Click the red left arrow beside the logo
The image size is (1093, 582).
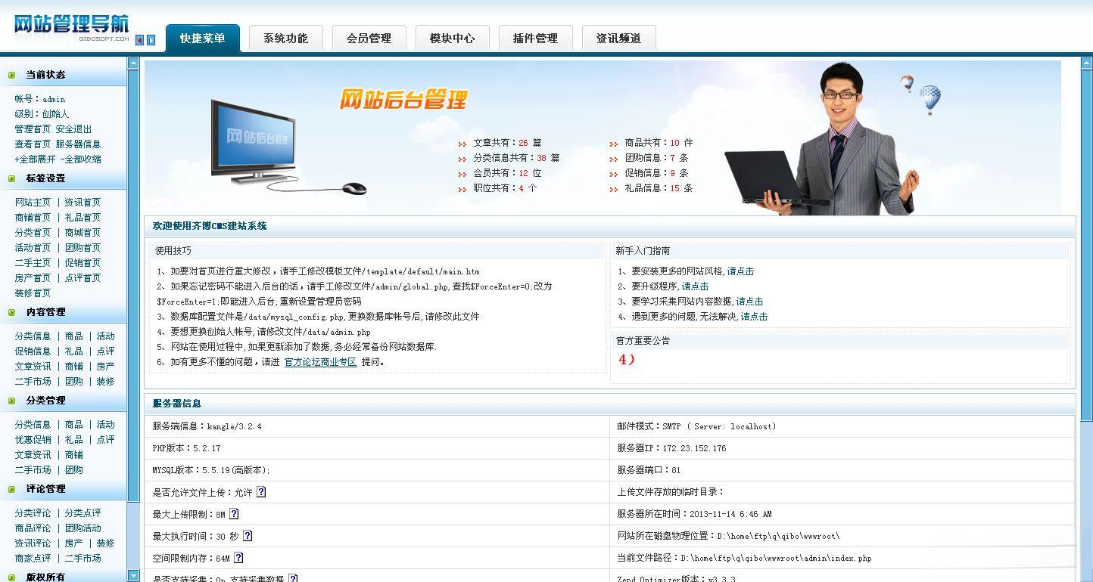pos(140,40)
